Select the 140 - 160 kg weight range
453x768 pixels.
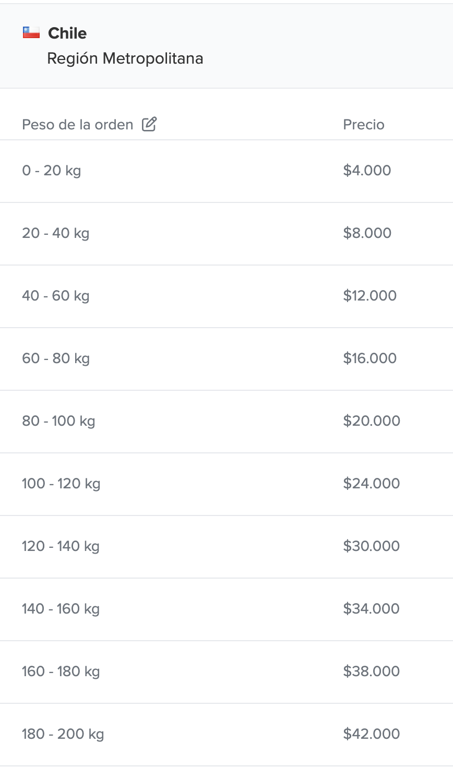point(61,609)
